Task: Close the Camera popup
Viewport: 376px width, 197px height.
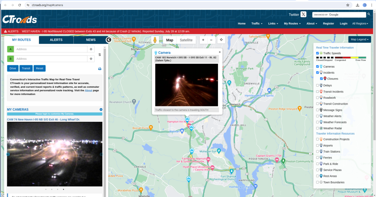Action: (x=220, y=52)
